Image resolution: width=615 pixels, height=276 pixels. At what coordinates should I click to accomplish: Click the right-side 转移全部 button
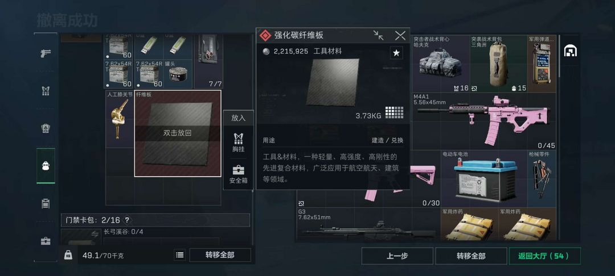[471, 256]
